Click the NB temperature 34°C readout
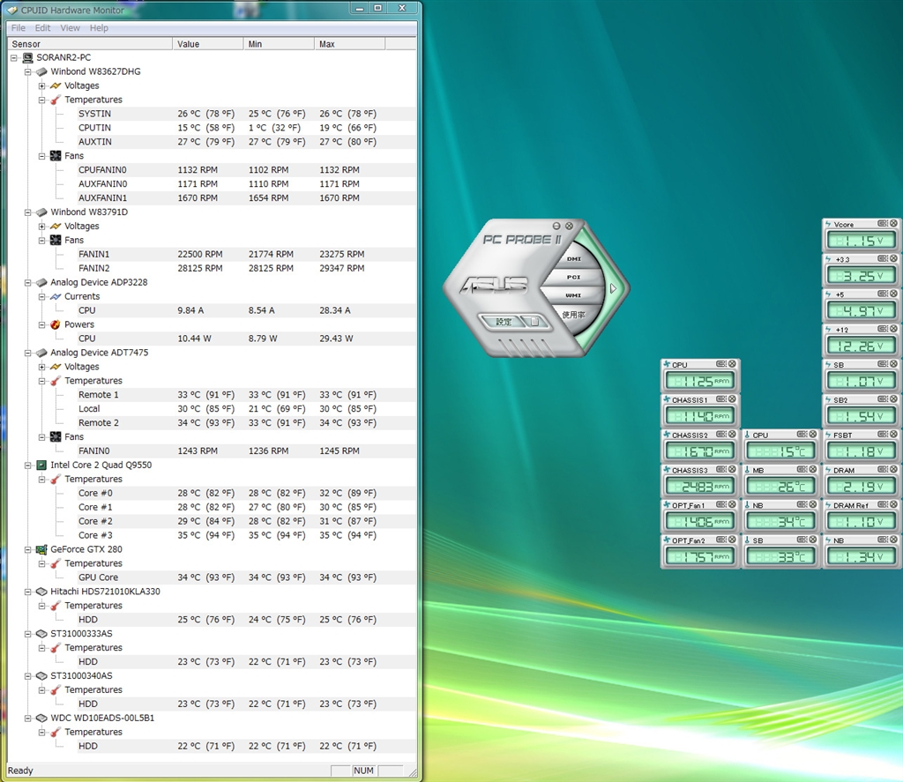Image resolution: width=903 pixels, height=782 pixels. [780, 522]
